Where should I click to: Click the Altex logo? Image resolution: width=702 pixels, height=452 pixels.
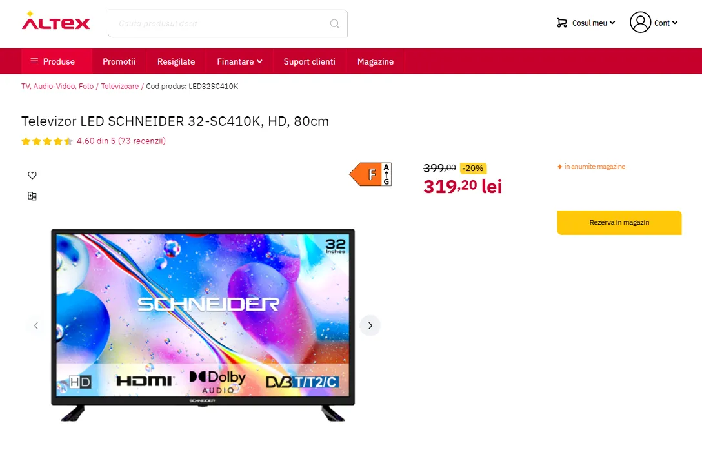[56, 21]
